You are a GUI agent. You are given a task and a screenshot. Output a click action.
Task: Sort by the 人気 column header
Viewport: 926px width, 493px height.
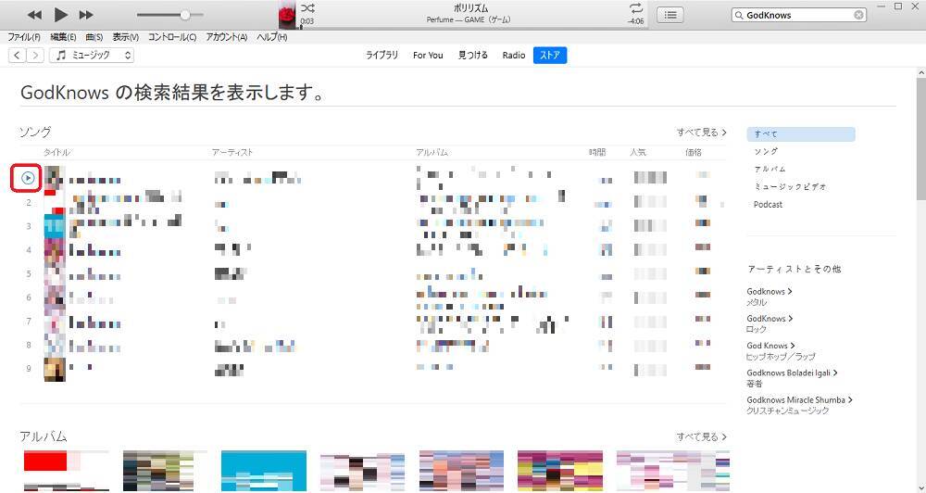click(638, 153)
